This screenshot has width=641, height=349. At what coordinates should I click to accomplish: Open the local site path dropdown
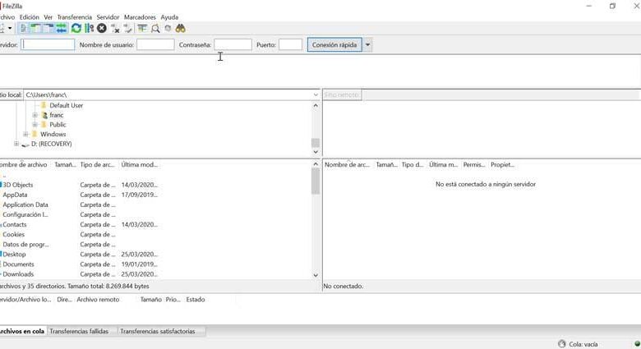click(316, 94)
